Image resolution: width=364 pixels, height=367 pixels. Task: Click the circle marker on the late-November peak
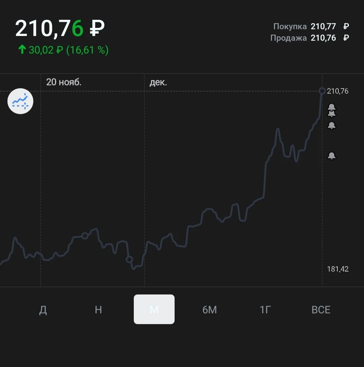(x=85, y=236)
